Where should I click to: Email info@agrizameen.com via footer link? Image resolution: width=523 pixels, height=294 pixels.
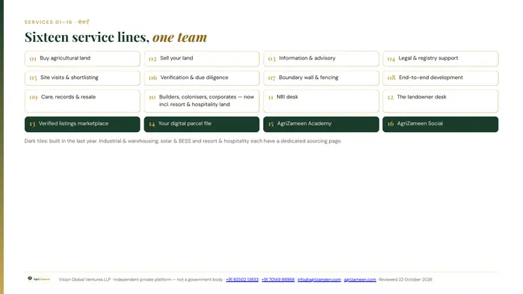[x=319, y=280]
